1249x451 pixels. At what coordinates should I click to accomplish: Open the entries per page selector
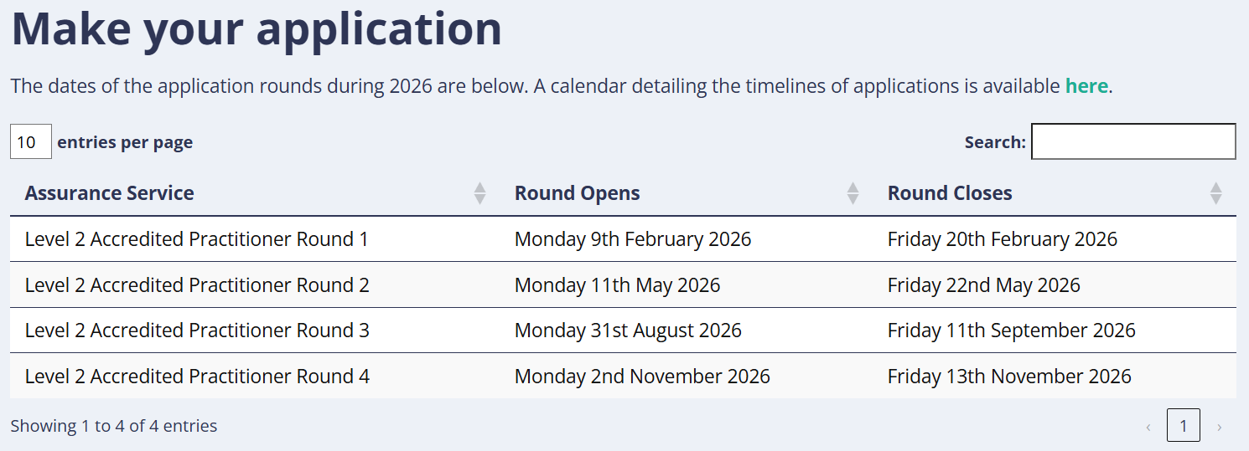[31, 142]
